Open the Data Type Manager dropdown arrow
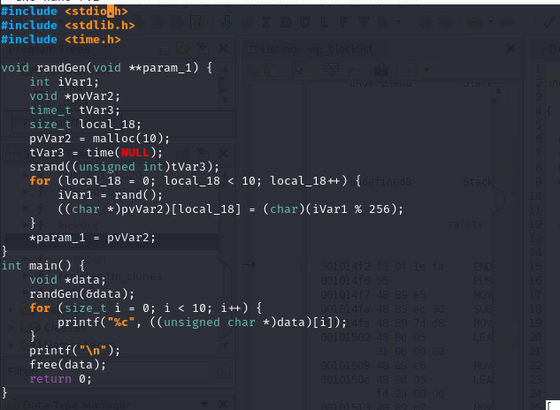Screen dimensions: 560x410 pyautogui.click(x=204, y=405)
